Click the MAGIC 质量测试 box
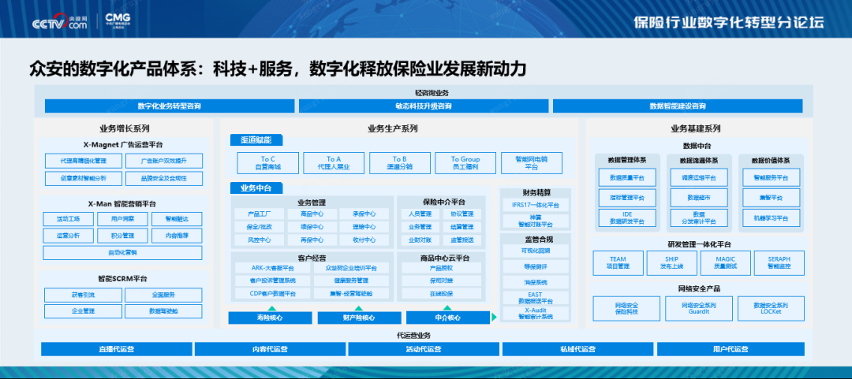This screenshot has height=379, width=852. click(726, 263)
